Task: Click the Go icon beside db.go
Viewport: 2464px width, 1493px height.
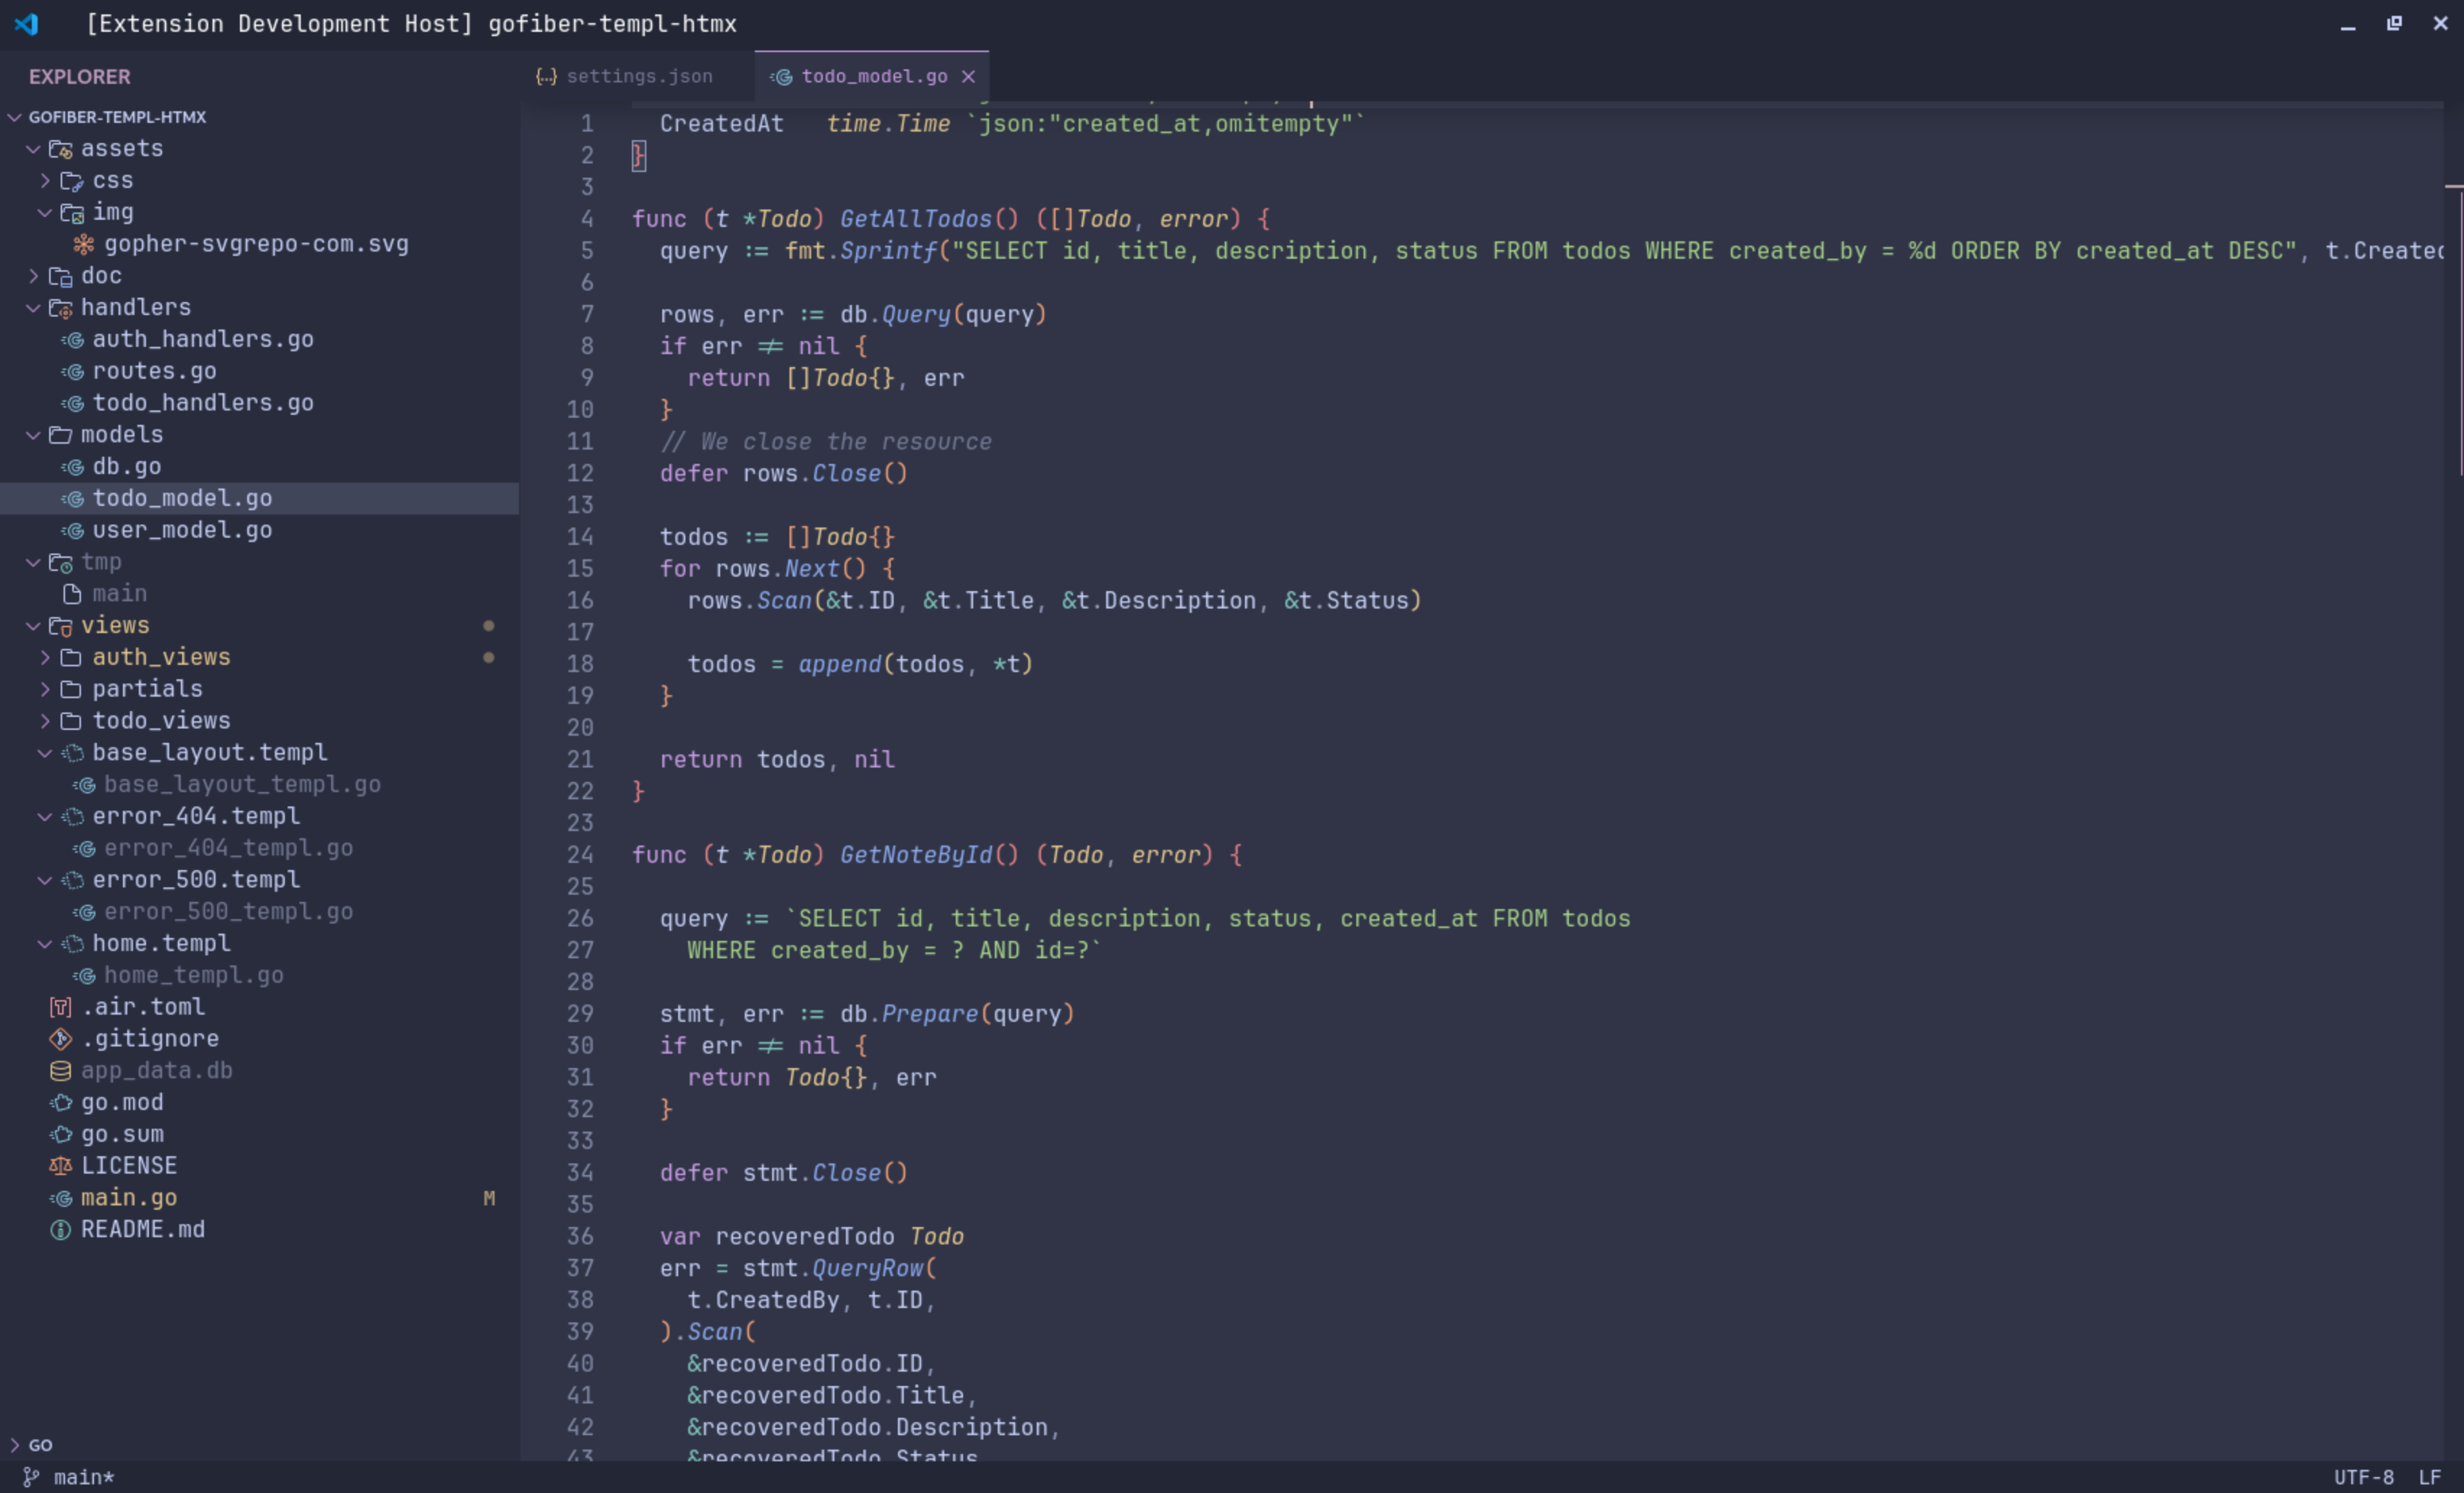Action: point(72,467)
